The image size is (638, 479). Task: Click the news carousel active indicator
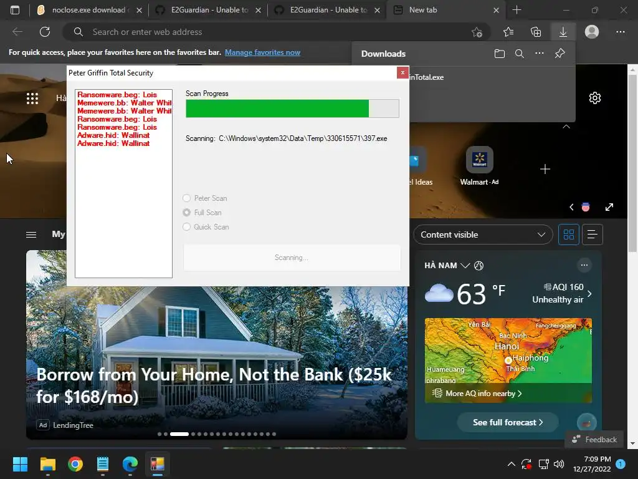point(179,434)
